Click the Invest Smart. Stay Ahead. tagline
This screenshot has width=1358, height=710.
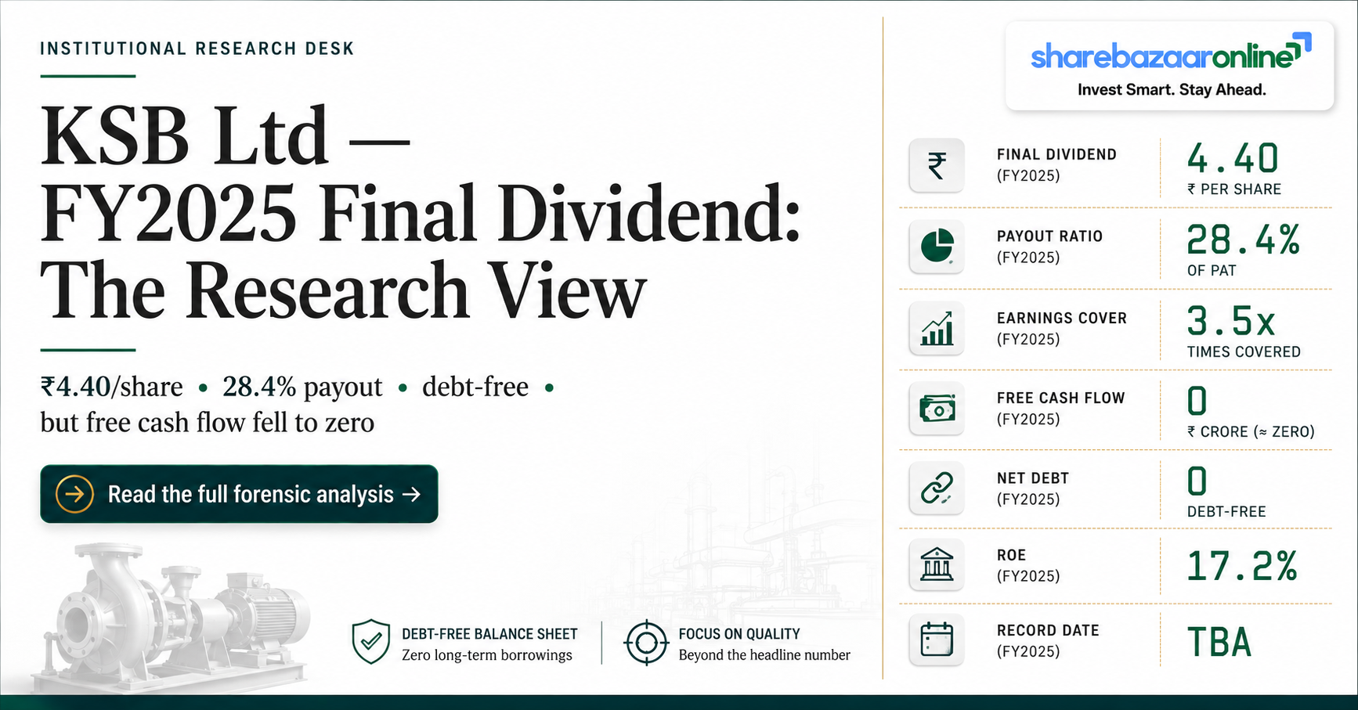pos(1172,90)
